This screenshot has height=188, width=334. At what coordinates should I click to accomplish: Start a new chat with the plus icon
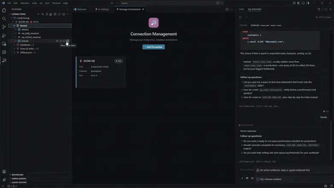(x=246, y=17)
